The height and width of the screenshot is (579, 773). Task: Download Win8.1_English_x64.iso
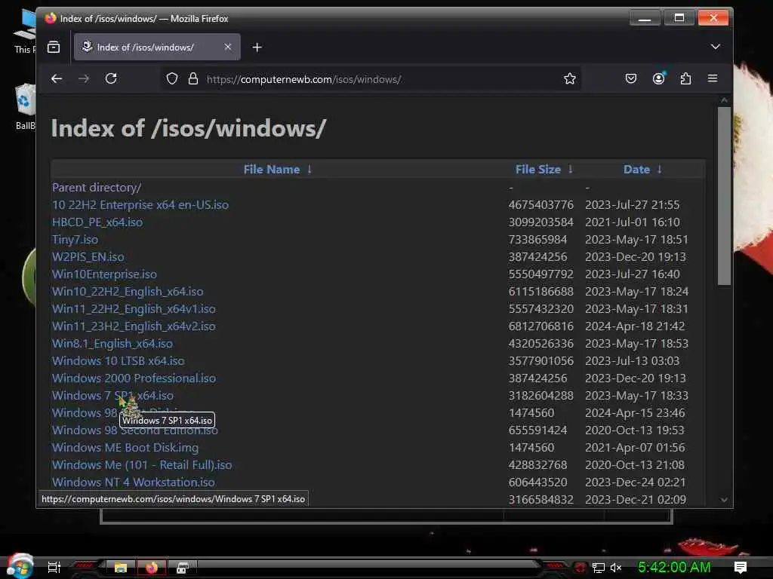[112, 344]
